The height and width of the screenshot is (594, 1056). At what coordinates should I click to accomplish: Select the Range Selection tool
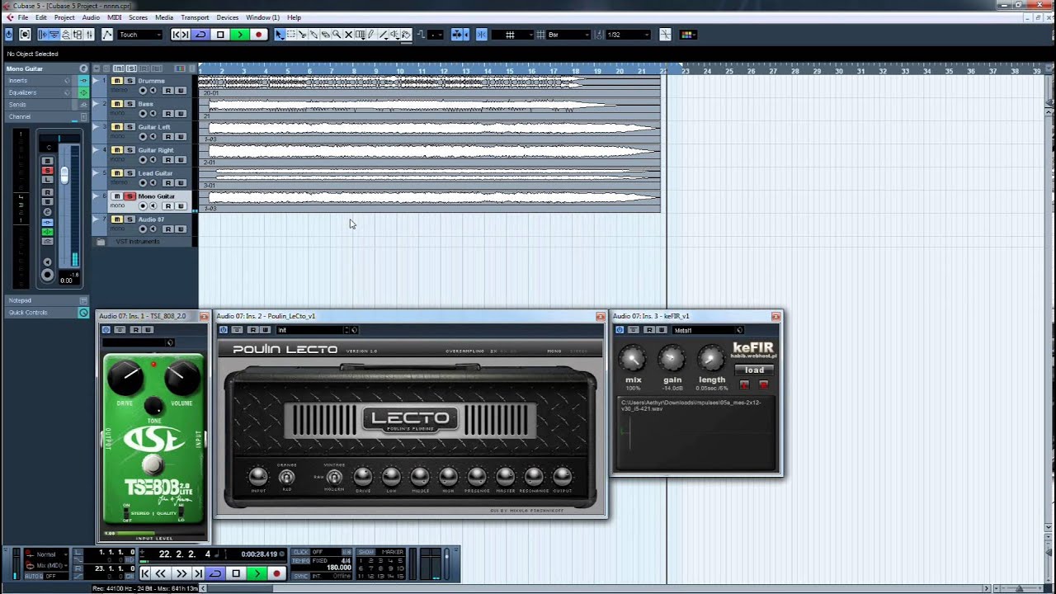290,35
